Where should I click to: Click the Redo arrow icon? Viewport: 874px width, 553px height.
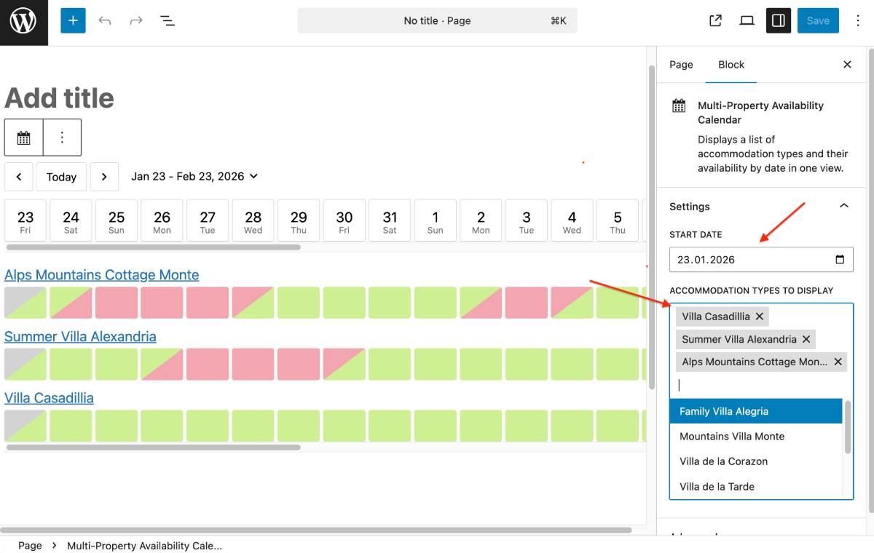(135, 20)
